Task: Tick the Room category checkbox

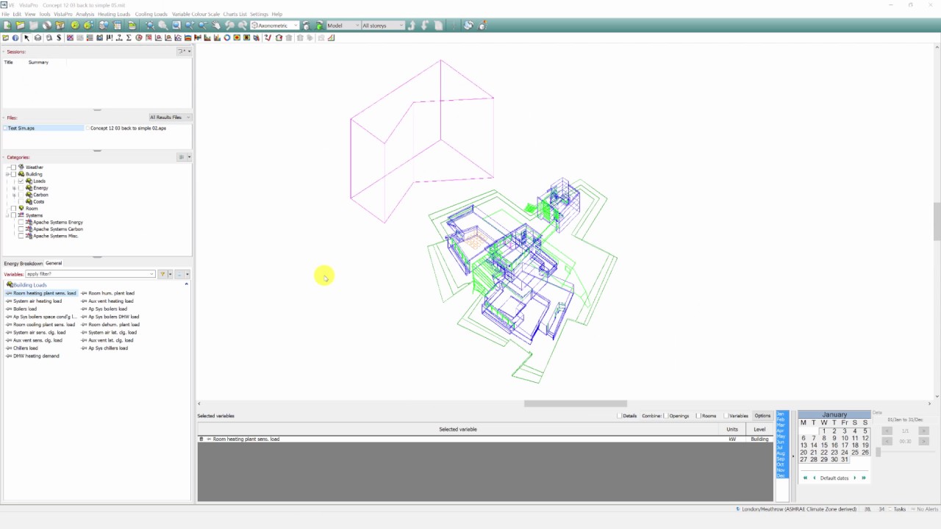Action: tap(13, 209)
